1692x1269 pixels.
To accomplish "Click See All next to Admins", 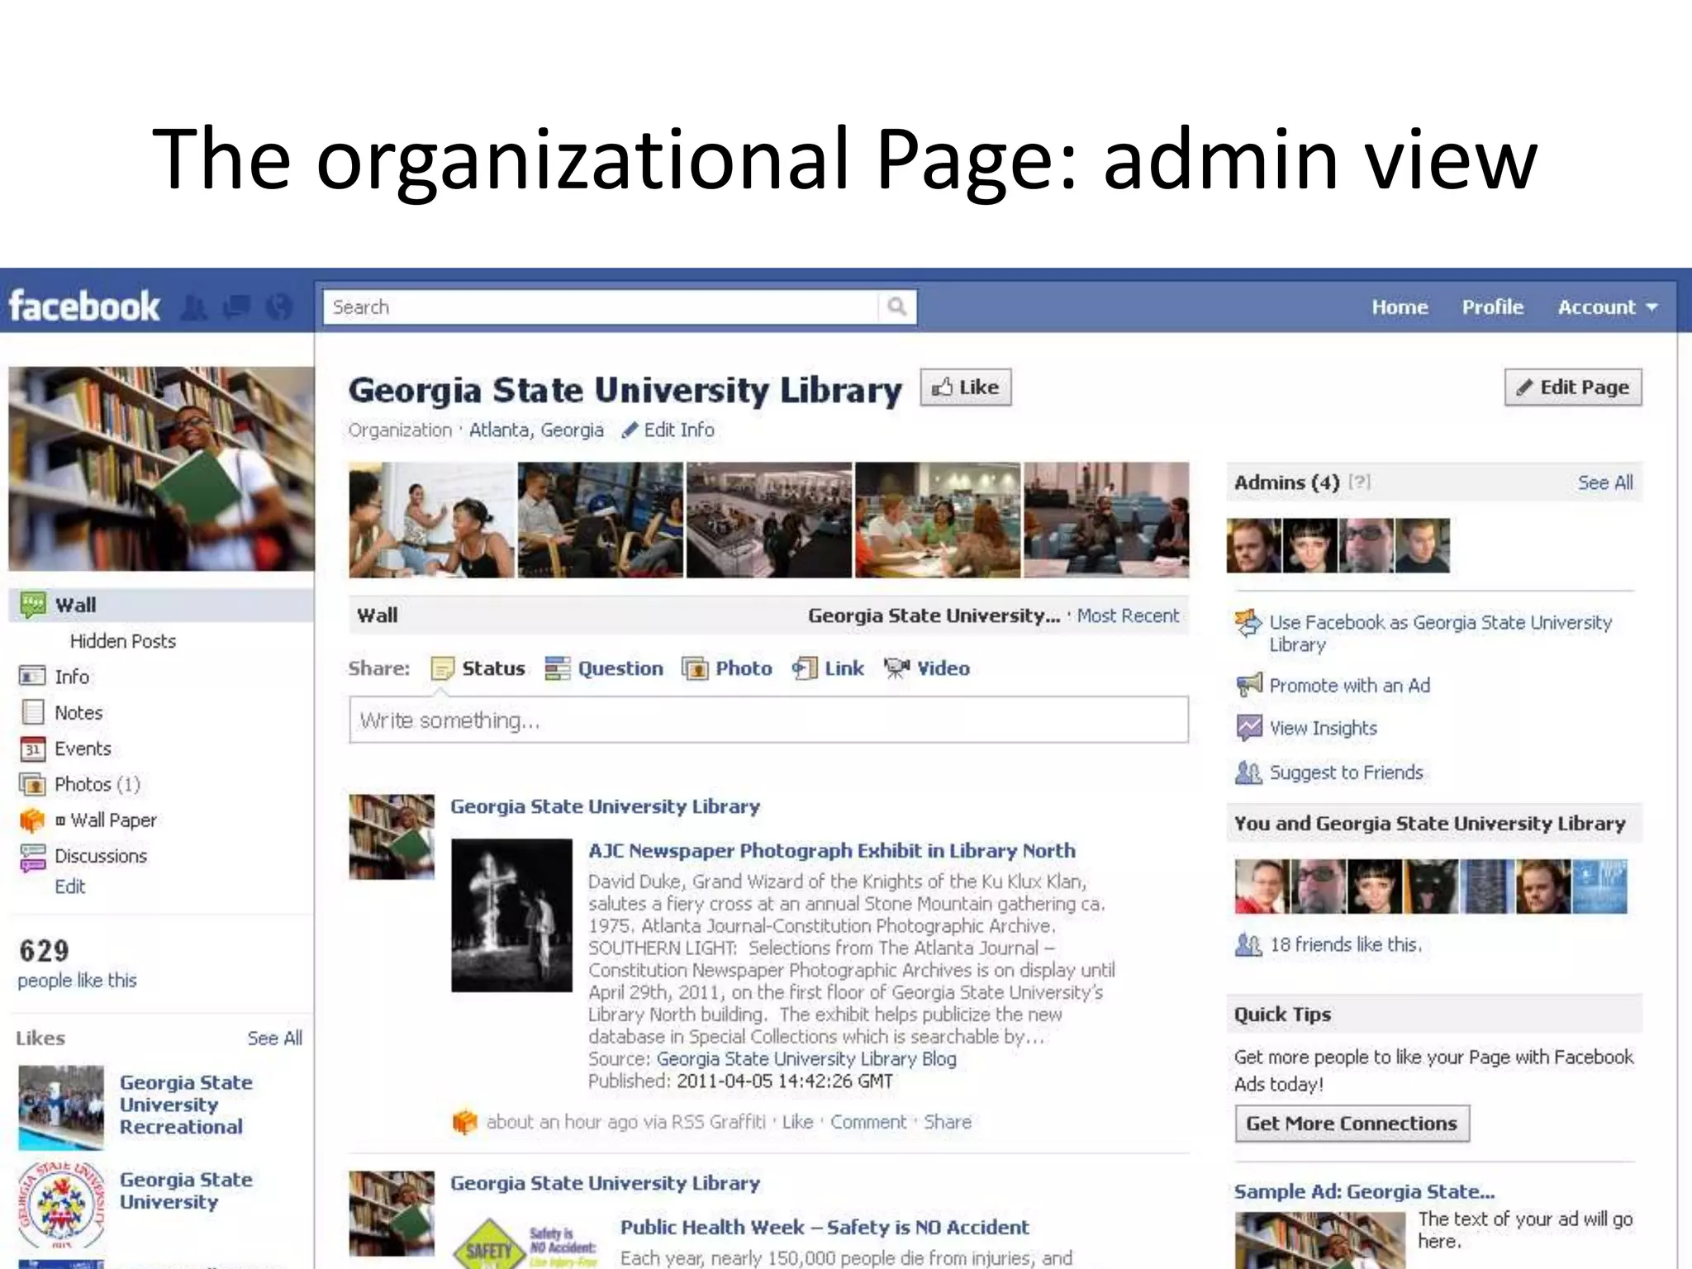I will tap(1604, 482).
